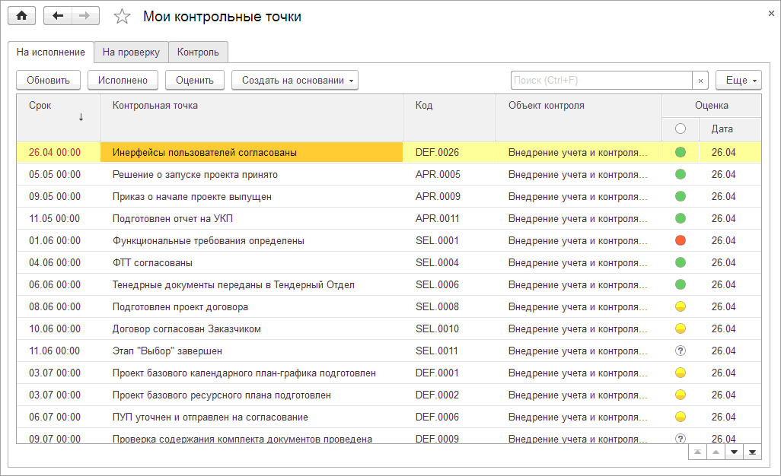Expand the Еще menu
The image size is (781, 476).
(x=738, y=80)
